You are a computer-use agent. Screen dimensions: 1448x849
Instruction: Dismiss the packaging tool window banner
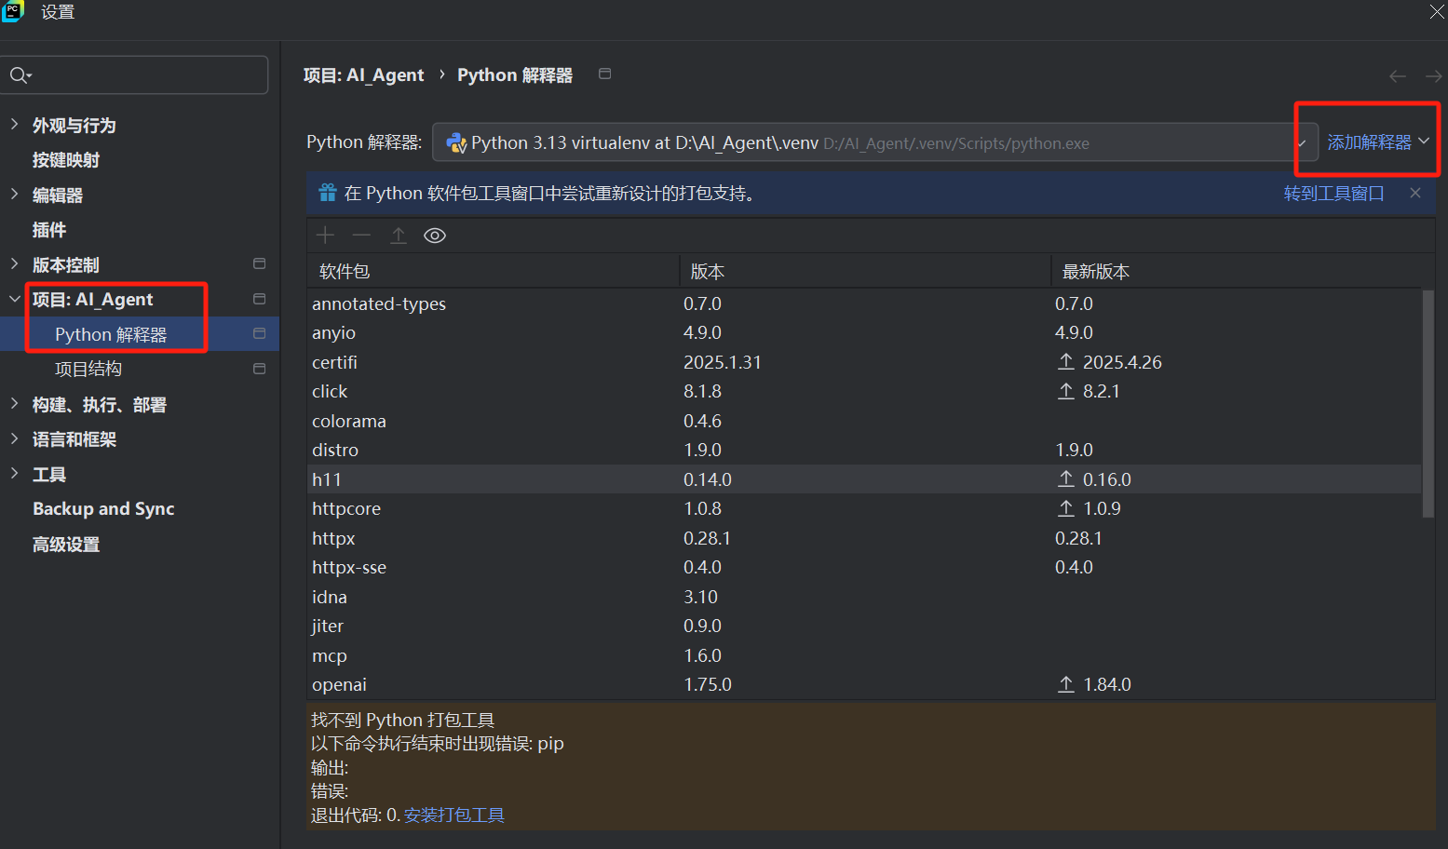point(1415,193)
